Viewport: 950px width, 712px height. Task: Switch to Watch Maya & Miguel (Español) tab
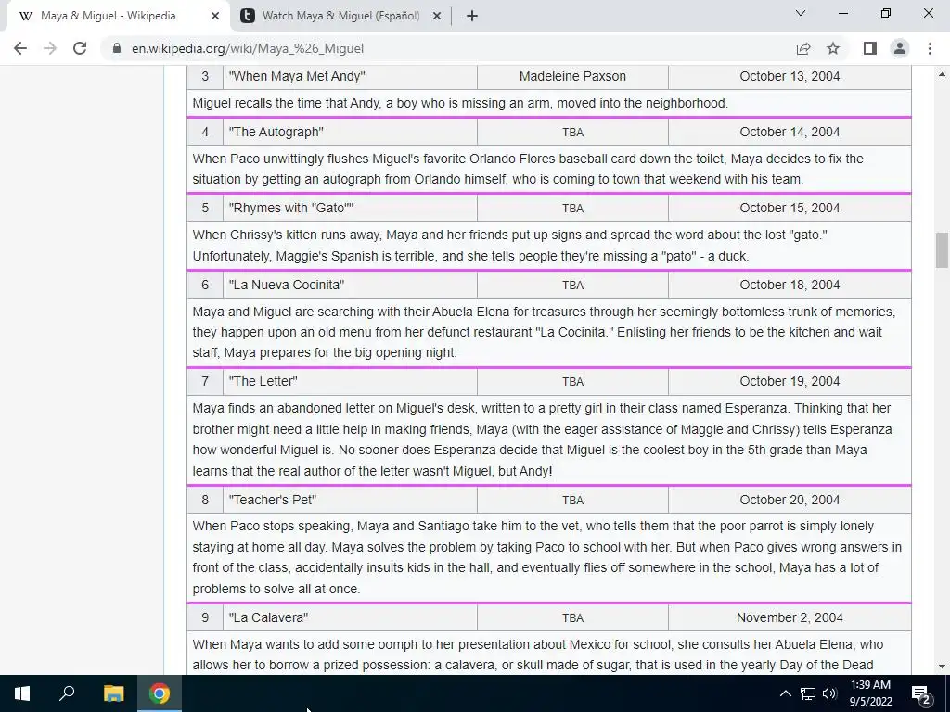[340, 16]
